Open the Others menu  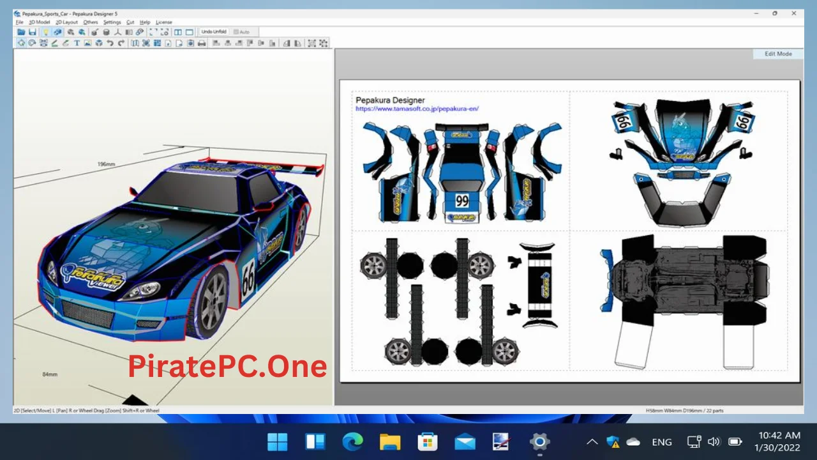coord(91,22)
